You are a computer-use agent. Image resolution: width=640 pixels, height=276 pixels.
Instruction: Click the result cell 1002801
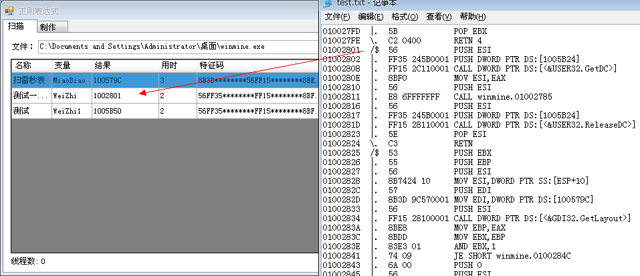[125, 96]
